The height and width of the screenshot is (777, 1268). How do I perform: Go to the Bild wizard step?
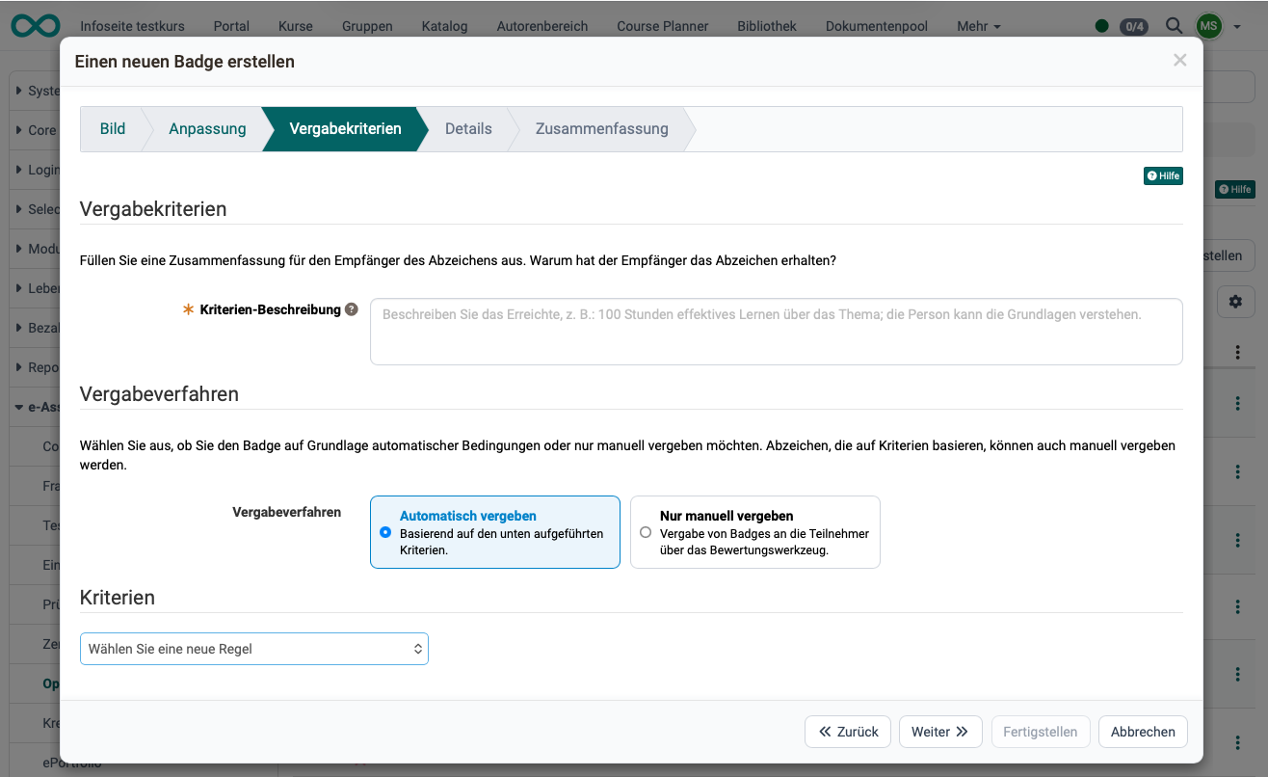pos(113,128)
